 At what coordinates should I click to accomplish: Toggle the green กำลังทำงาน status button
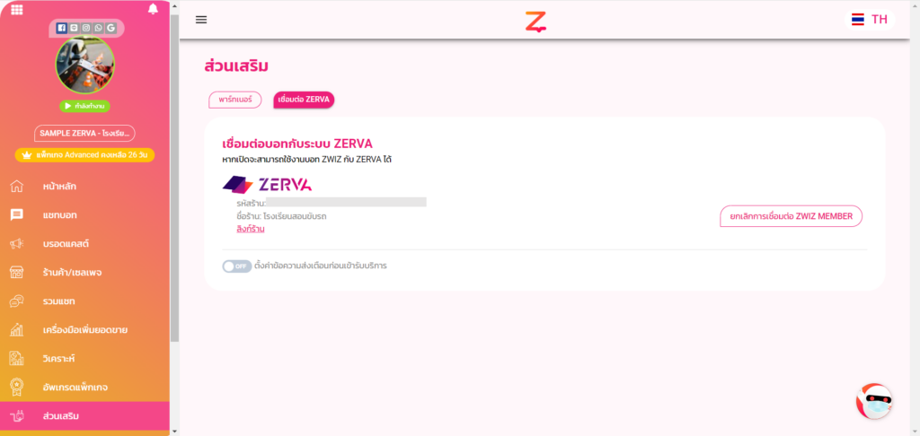coord(84,106)
